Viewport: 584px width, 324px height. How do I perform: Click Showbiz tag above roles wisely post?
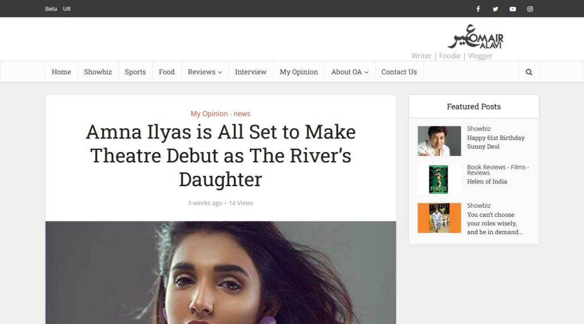(x=478, y=206)
